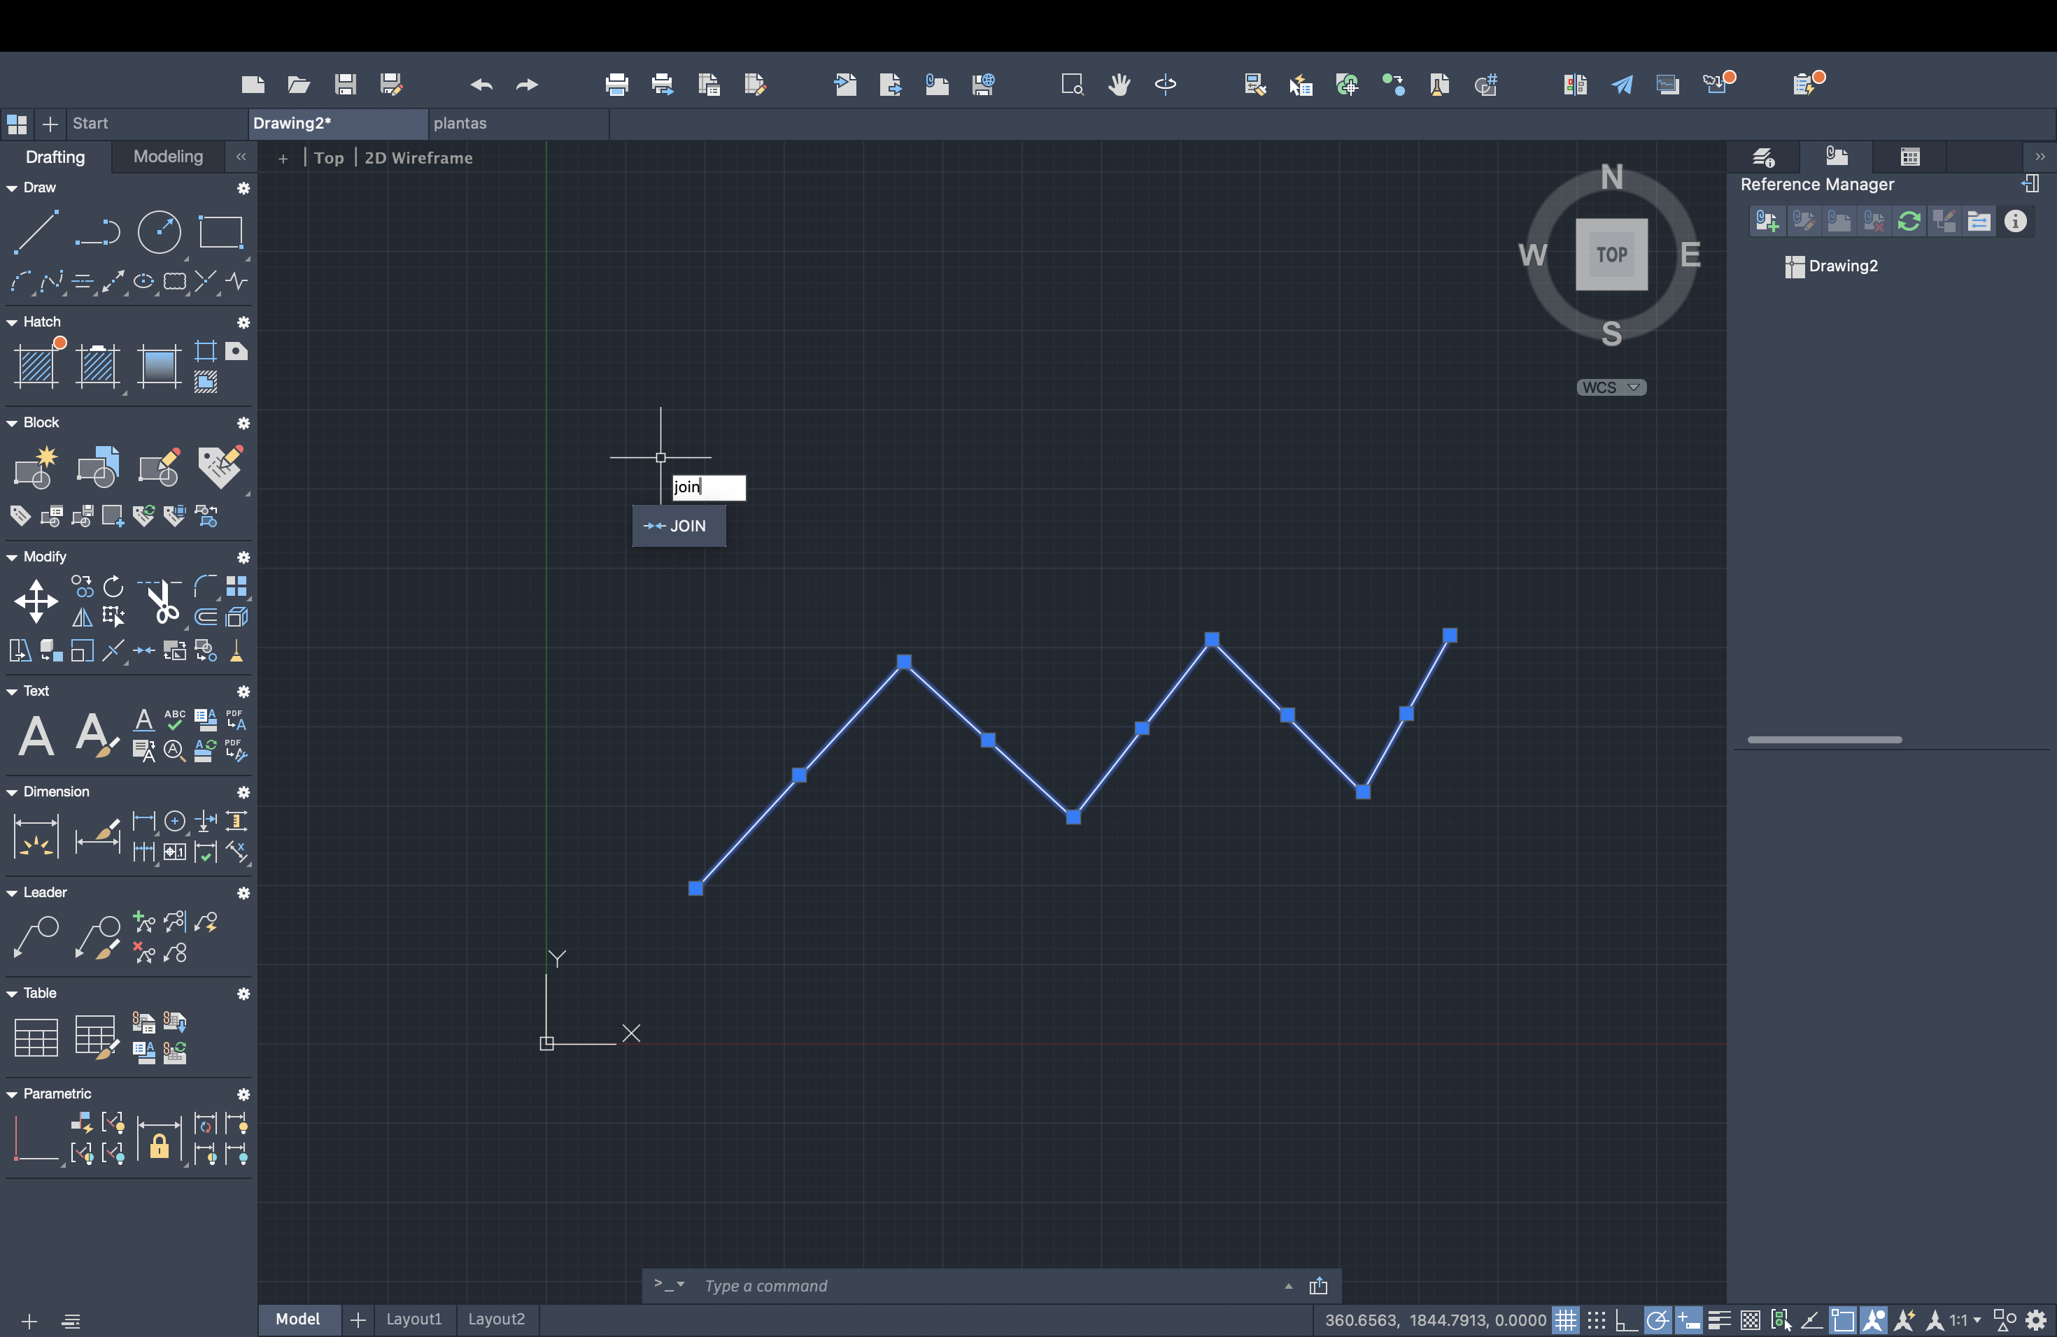2057x1337 pixels.
Task: Collapse the Block panel section
Action: pos(12,422)
